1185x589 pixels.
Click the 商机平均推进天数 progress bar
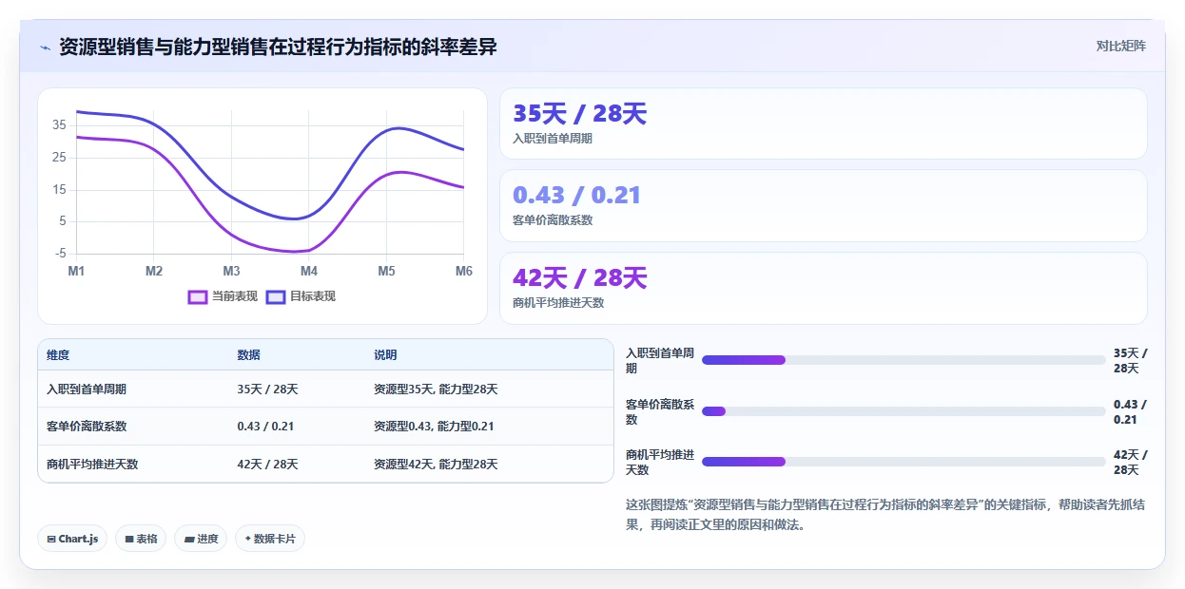pos(903,462)
